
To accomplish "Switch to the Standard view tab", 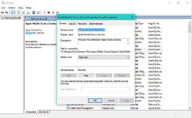I will (x=43, y=112).
